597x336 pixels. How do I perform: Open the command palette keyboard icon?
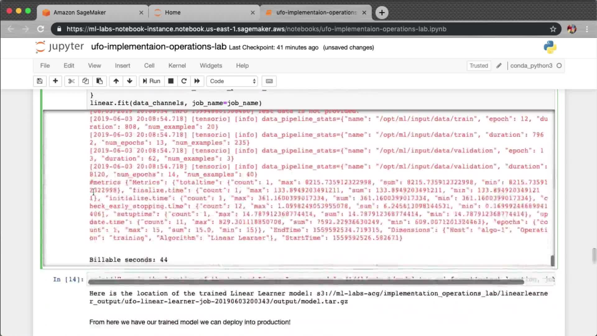click(269, 81)
